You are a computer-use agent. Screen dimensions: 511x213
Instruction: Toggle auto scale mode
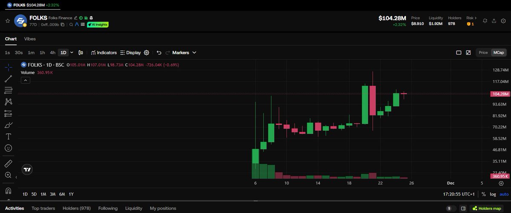pyautogui.click(x=504, y=194)
